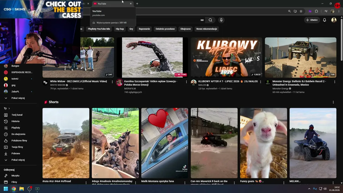Open the Chrome three-dot menu
The height and width of the screenshot is (193, 343).
[x=339, y=11]
